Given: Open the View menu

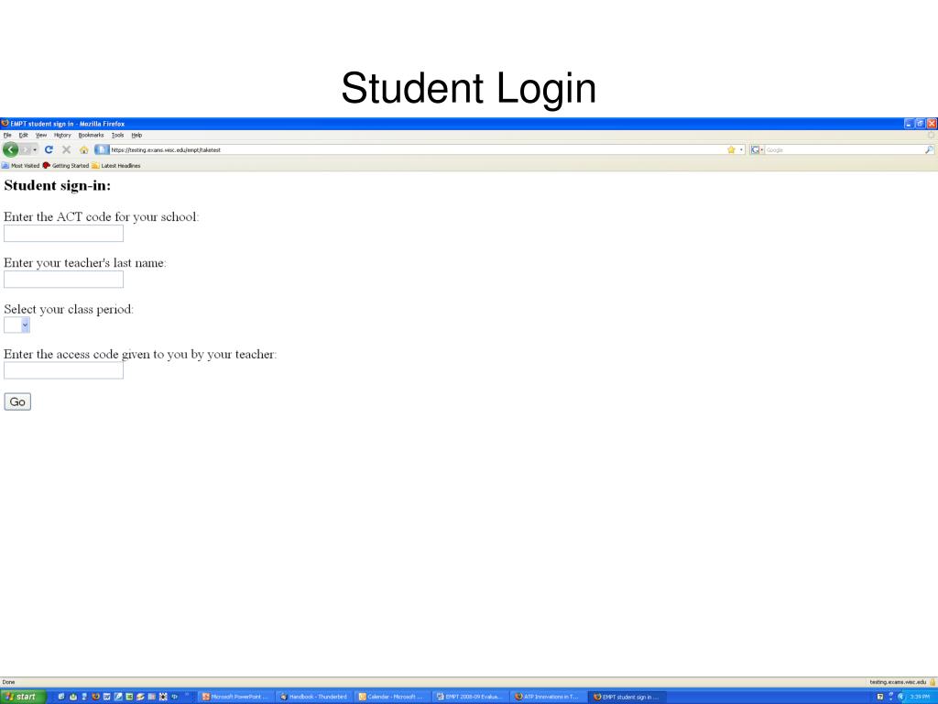Looking at the screenshot, I should (x=41, y=136).
